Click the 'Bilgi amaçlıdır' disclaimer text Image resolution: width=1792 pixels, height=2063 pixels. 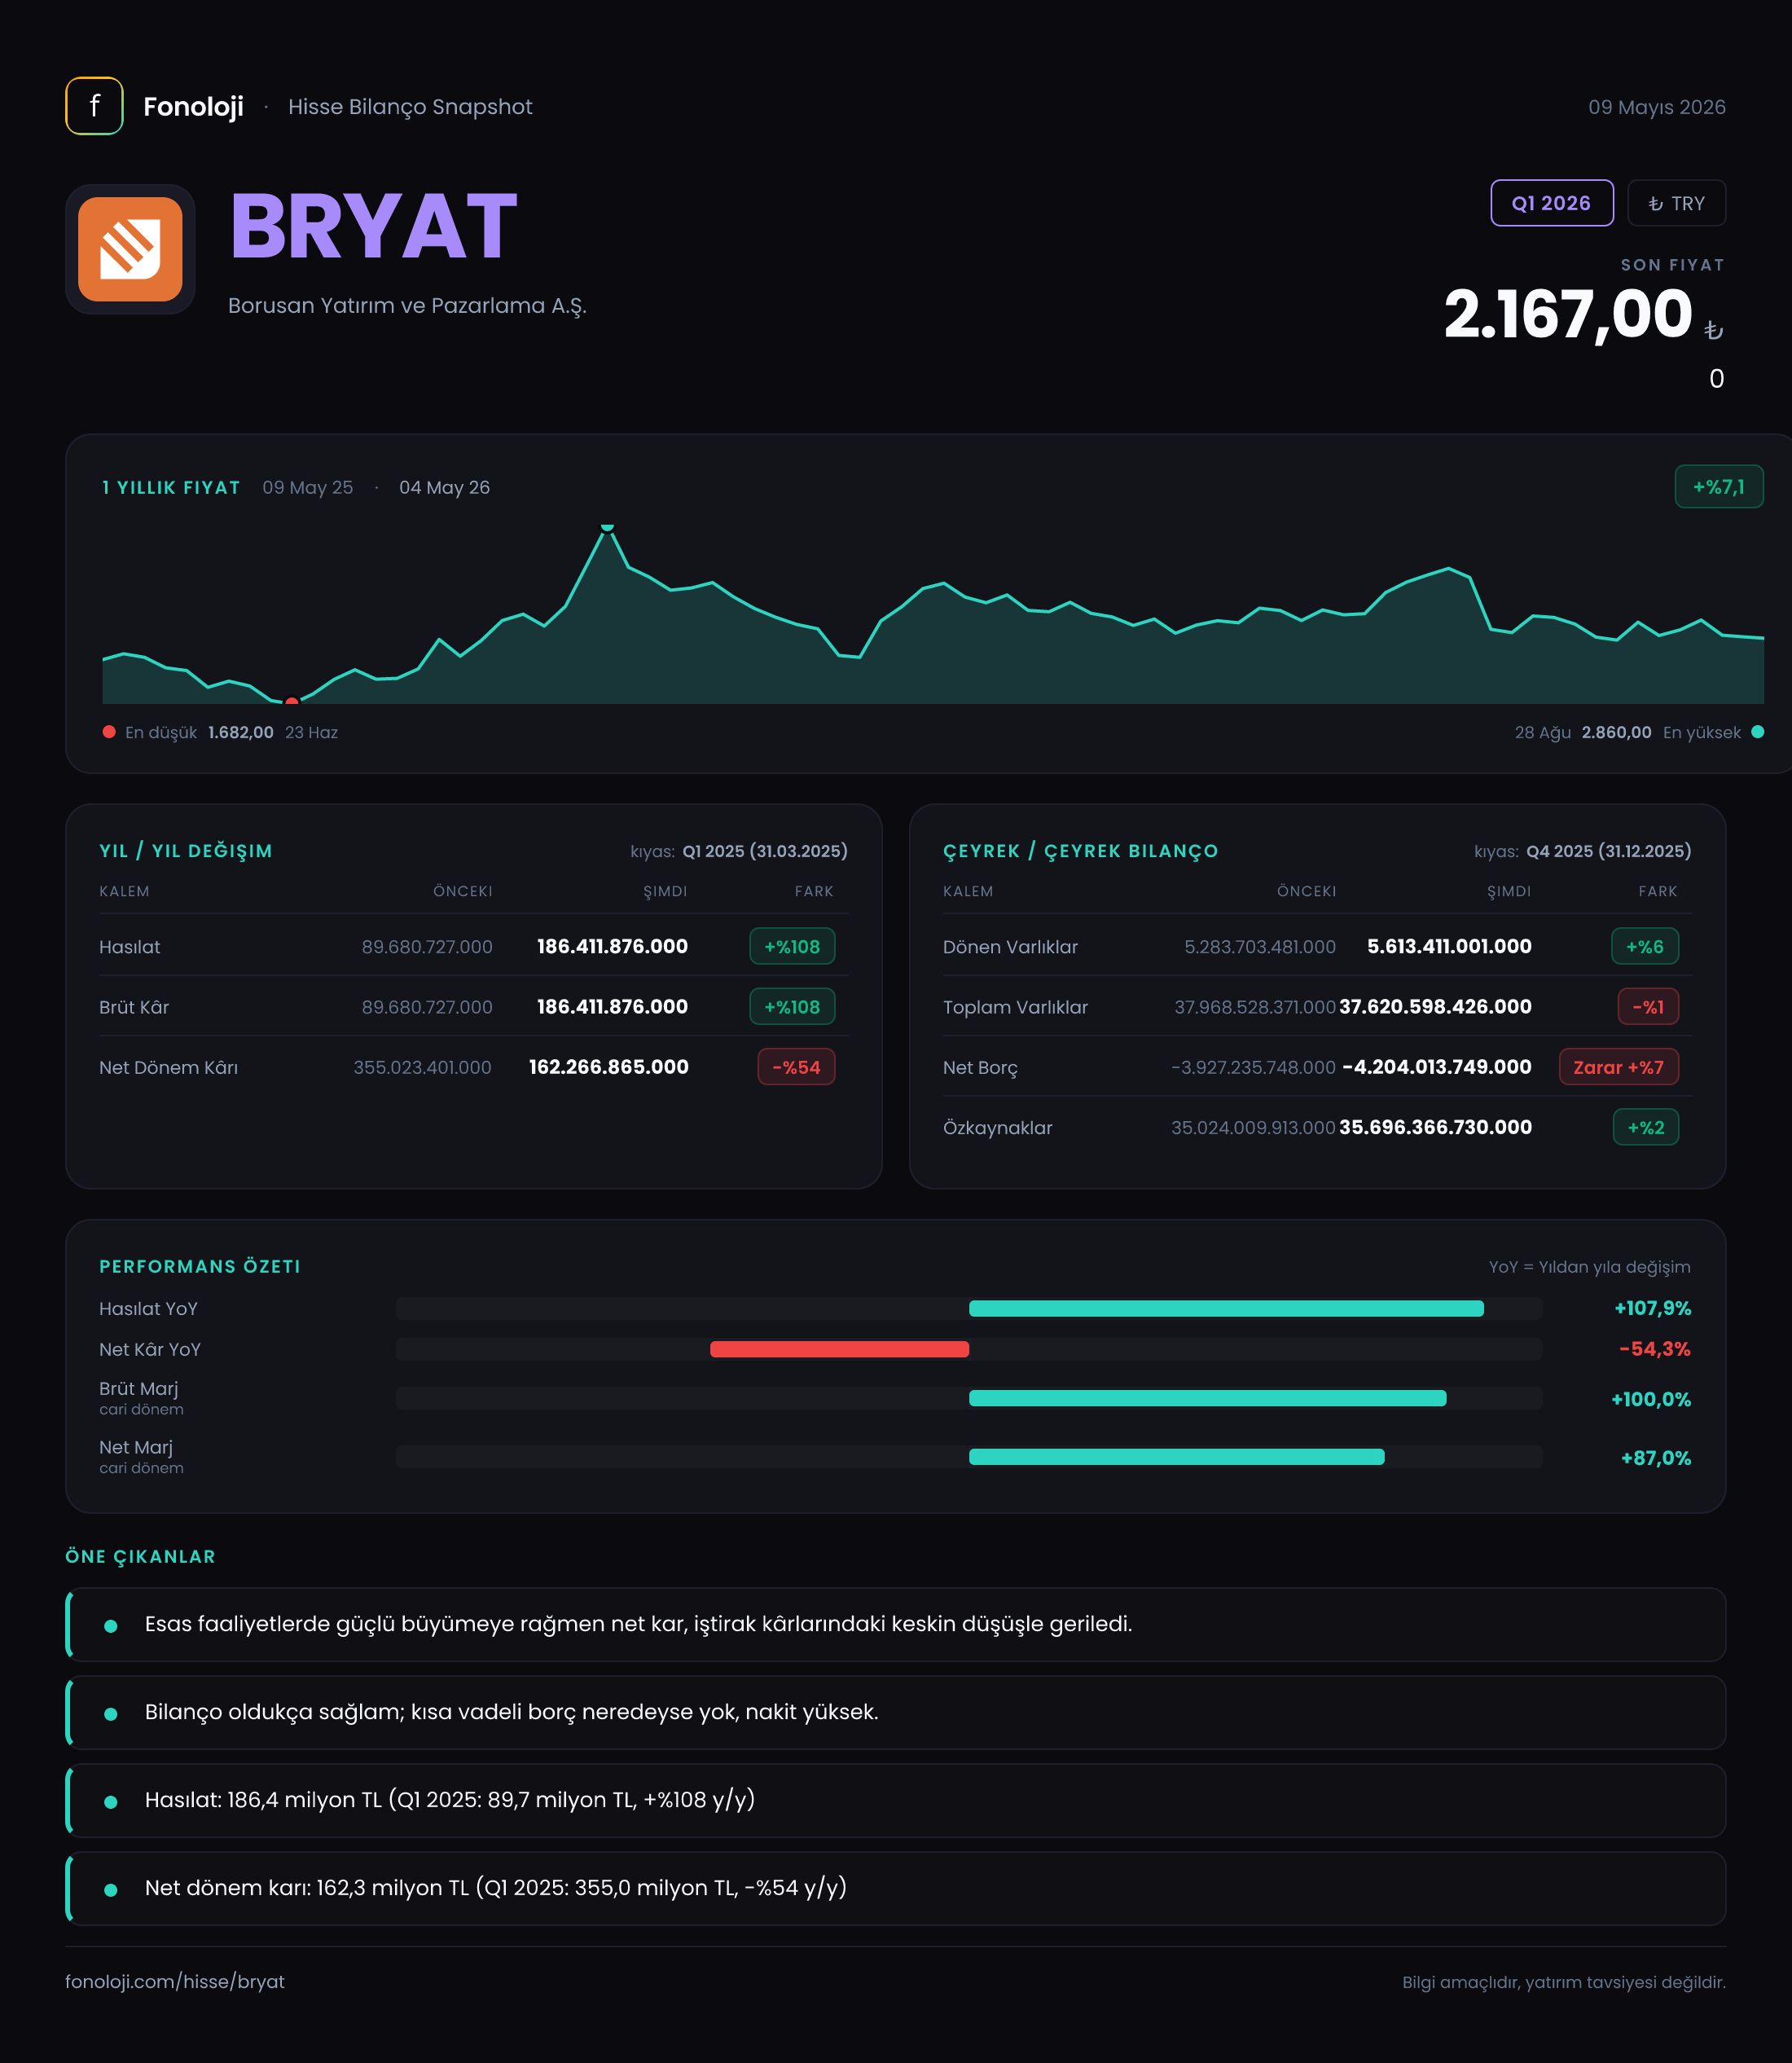(x=1564, y=1982)
